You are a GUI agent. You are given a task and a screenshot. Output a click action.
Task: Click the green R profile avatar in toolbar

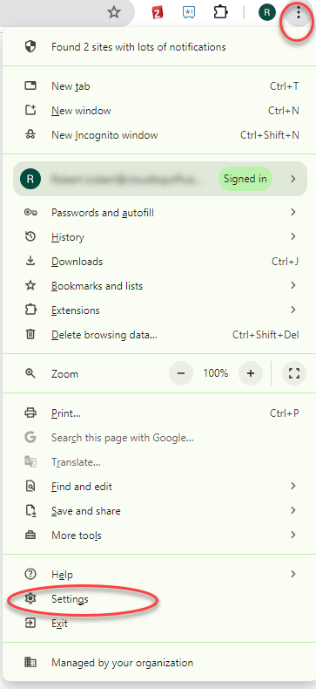pos(267,12)
